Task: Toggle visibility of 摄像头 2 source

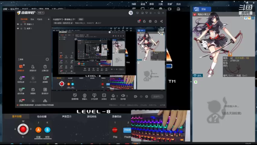Action: click(18, 24)
